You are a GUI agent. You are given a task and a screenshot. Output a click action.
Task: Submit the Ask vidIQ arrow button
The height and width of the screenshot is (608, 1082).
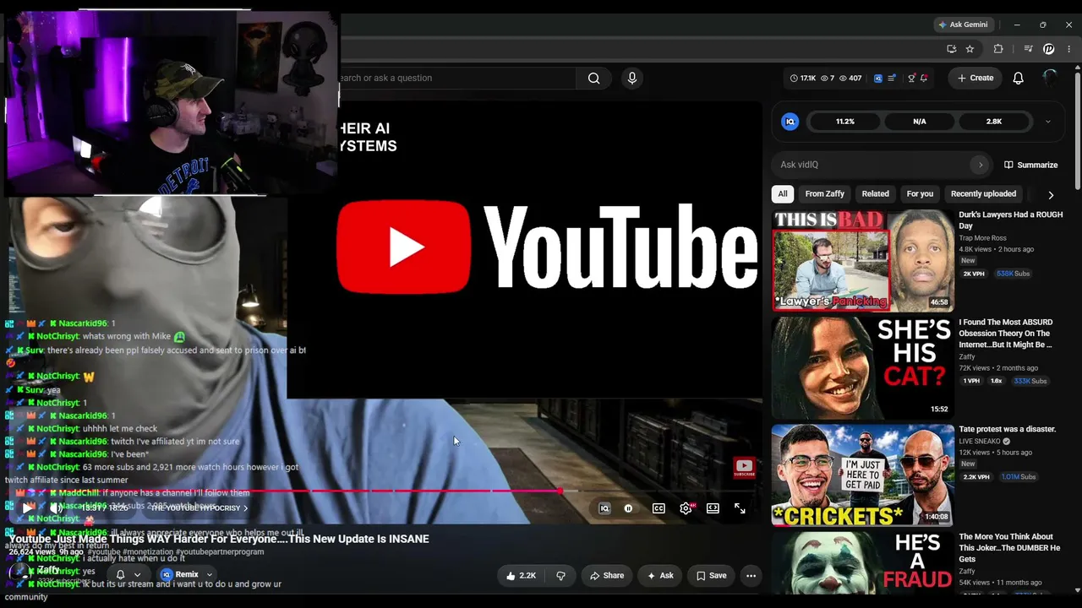coord(981,165)
